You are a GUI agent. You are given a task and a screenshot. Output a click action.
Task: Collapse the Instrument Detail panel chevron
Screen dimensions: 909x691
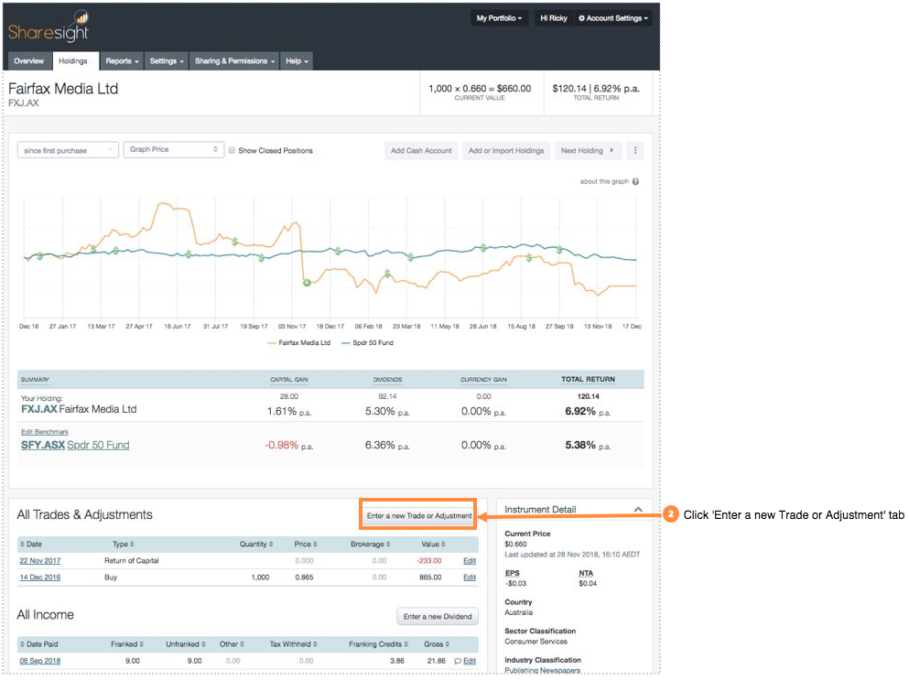(638, 510)
